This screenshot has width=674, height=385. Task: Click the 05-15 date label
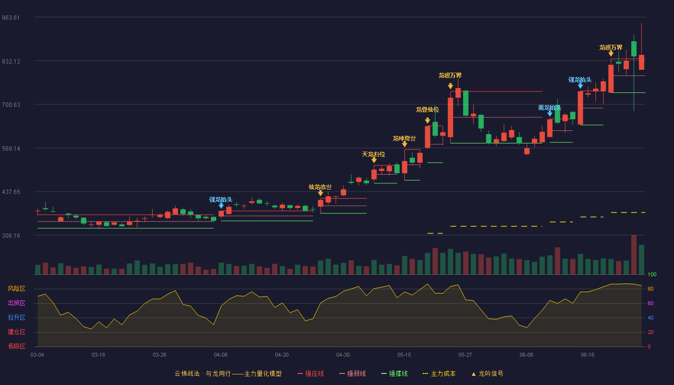(404, 355)
